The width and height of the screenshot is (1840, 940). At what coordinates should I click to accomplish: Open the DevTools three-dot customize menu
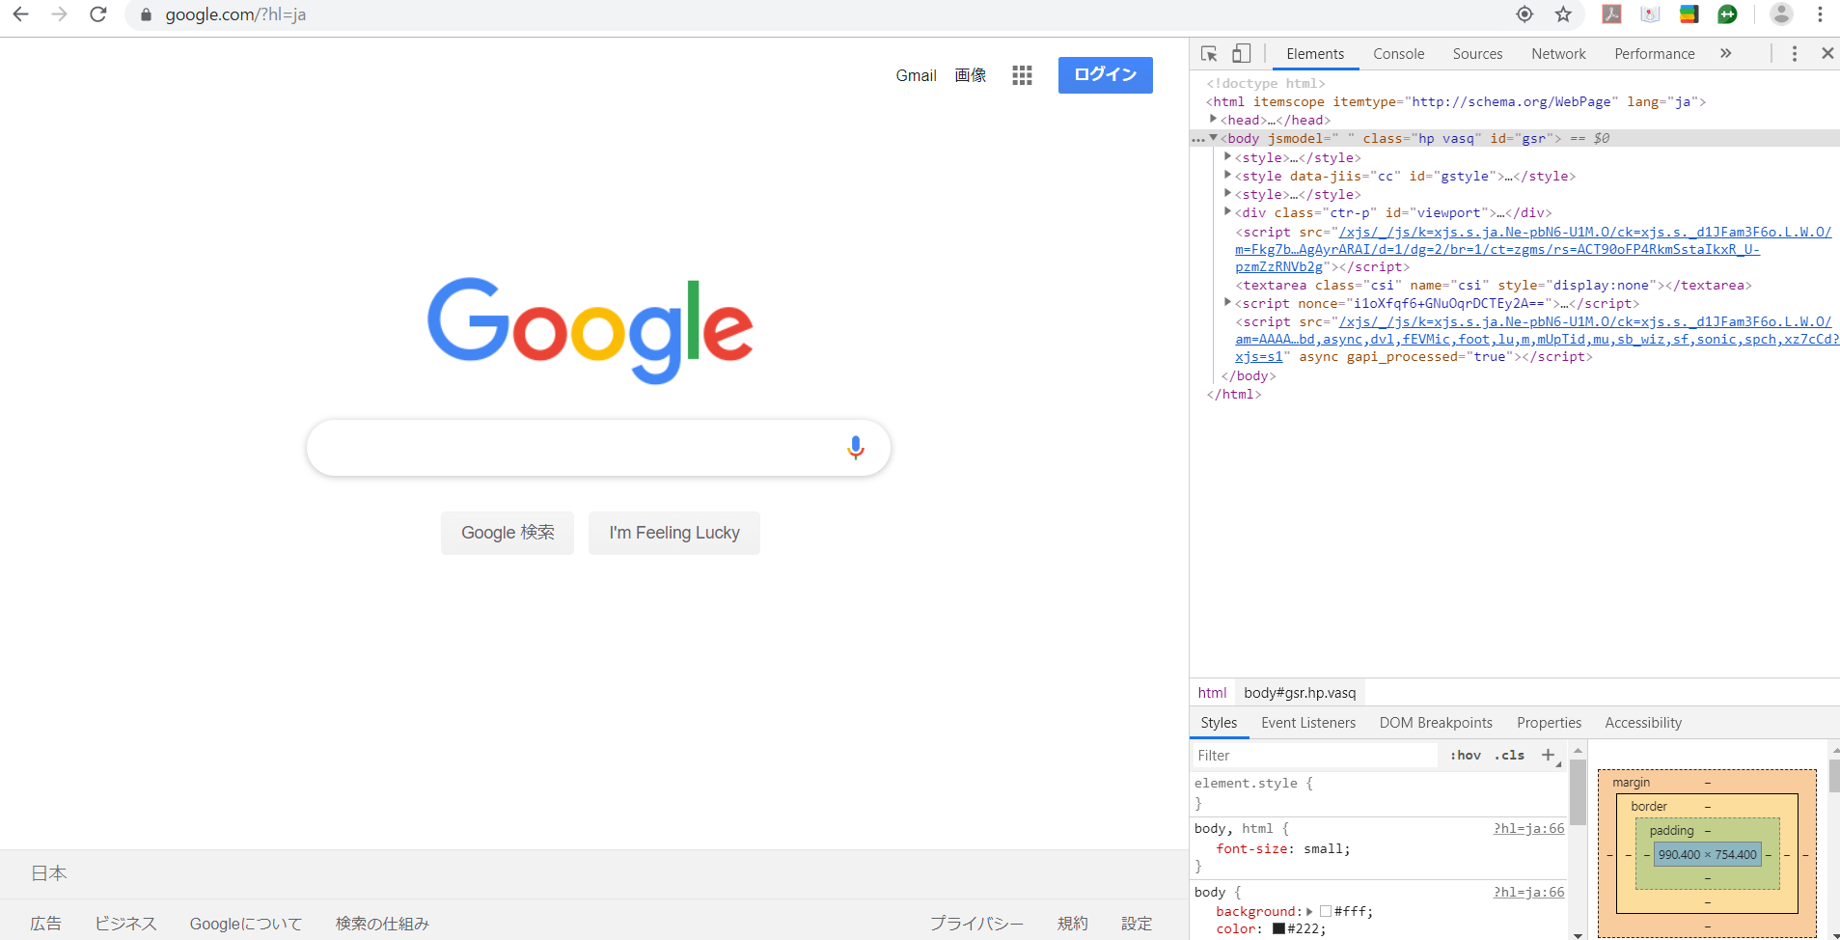pyautogui.click(x=1795, y=53)
